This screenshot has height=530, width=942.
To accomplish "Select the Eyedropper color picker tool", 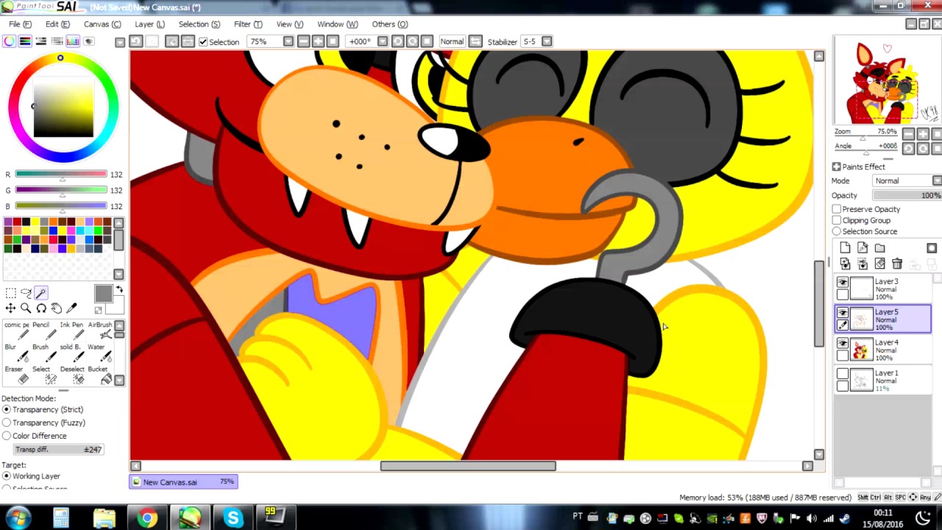I will coord(72,308).
